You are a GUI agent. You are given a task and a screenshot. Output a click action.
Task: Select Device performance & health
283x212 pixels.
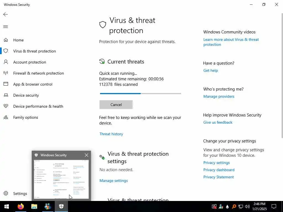(38, 106)
